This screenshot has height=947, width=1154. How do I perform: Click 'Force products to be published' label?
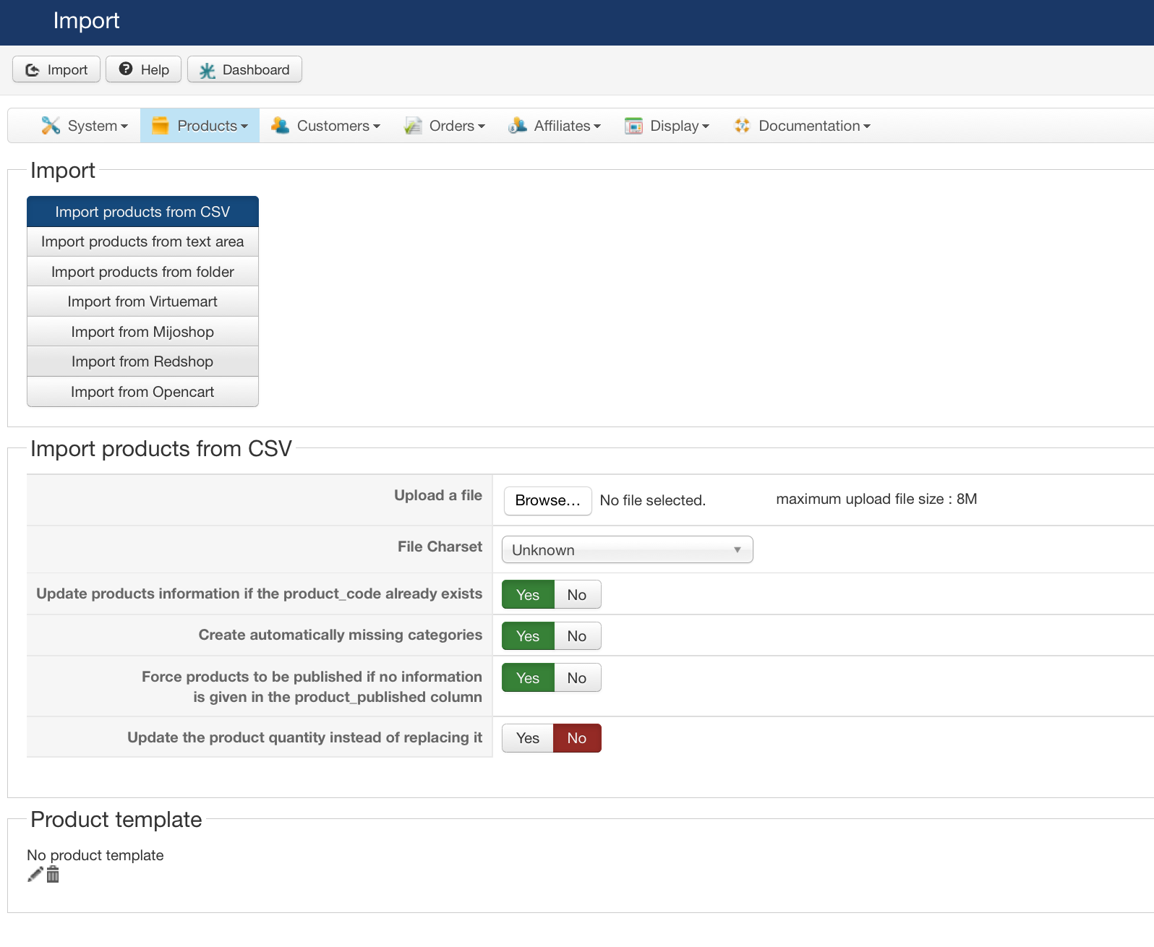point(312,687)
